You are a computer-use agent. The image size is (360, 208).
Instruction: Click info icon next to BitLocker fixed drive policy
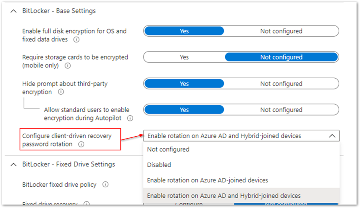click(105, 185)
